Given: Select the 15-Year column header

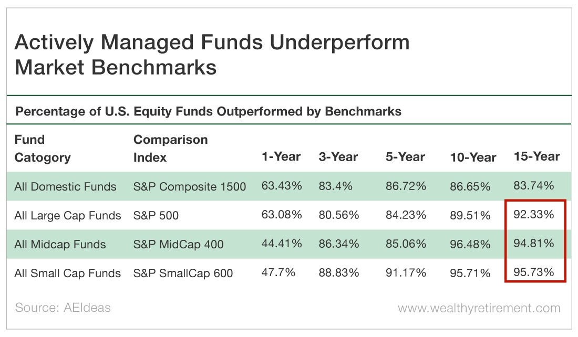Looking at the screenshot, I should coord(536,156).
